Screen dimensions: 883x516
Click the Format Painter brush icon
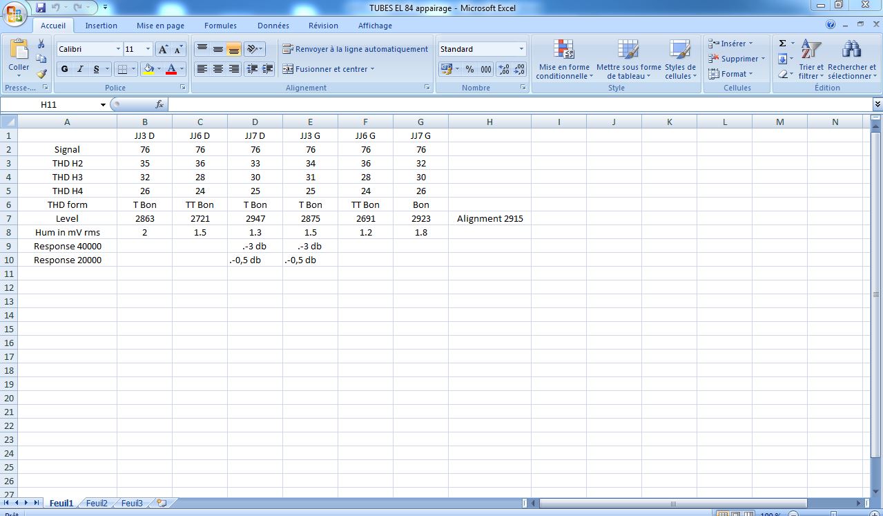(41, 73)
